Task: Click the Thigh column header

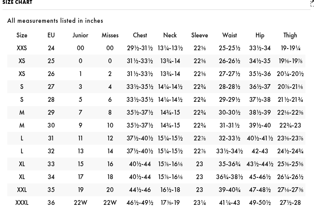Action: click(x=290, y=35)
